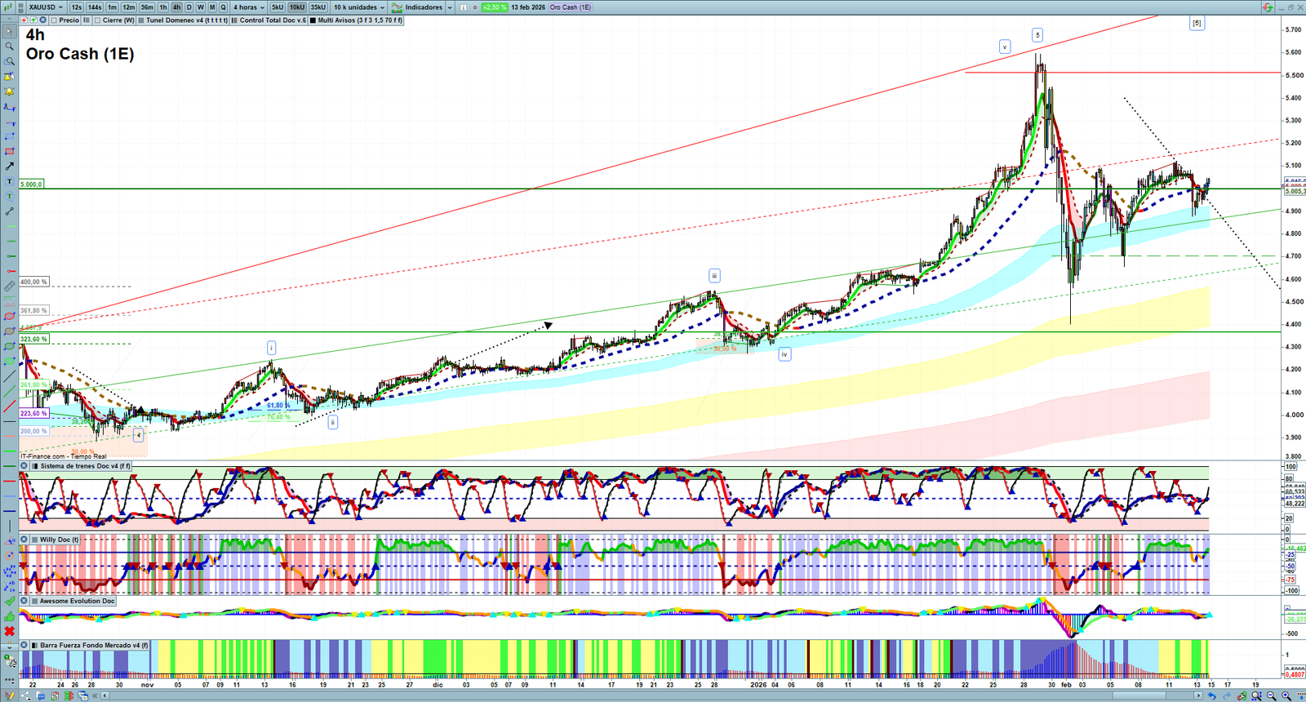Close the Barra Fuerza Fondo Mercado panel

pos(24,645)
